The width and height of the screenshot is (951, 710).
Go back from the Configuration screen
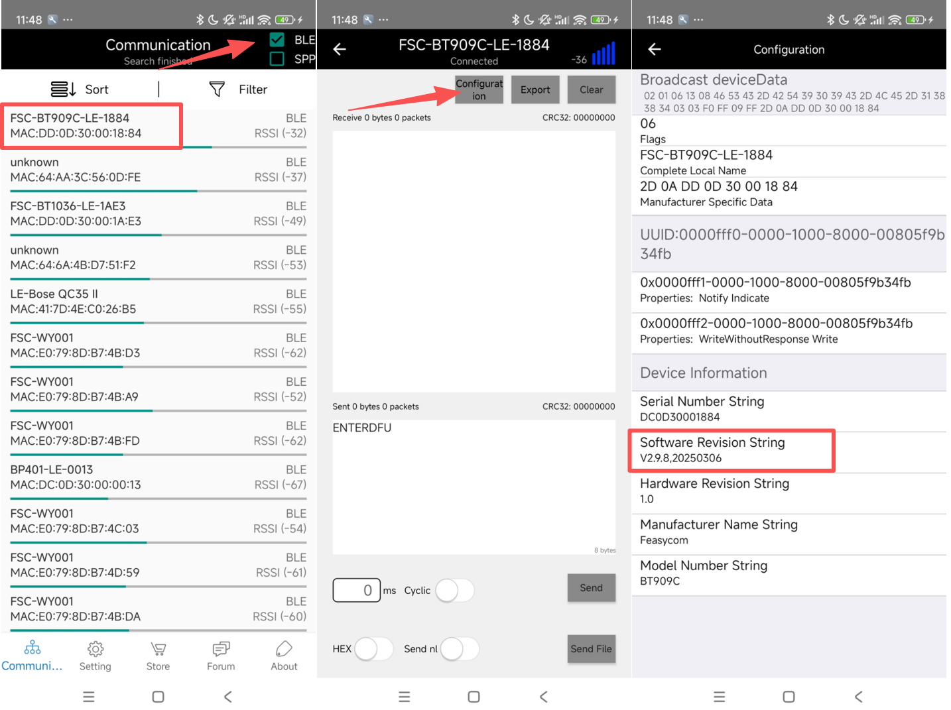(655, 49)
